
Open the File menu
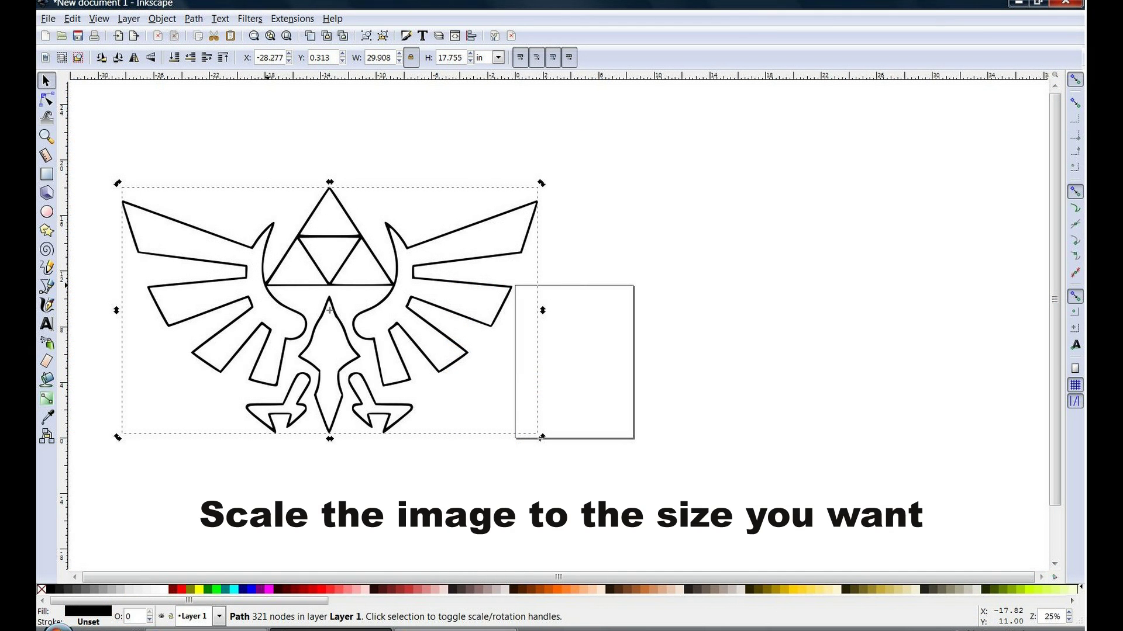pyautogui.click(x=48, y=19)
